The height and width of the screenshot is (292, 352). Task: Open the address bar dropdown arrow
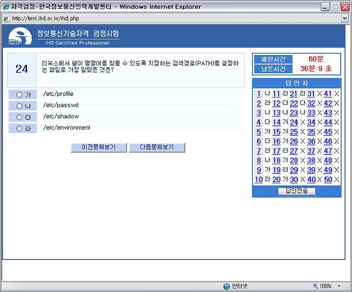click(x=345, y=18)
